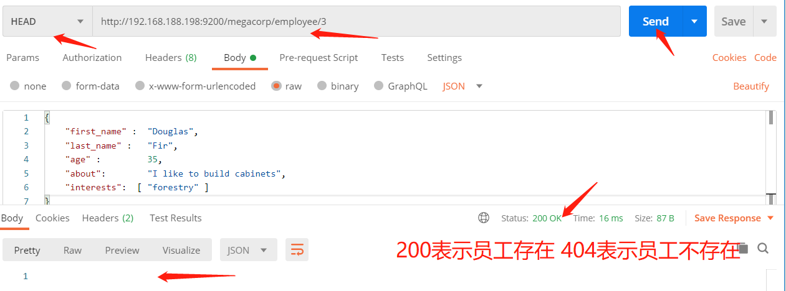Open the request Headers (8) tab
The height and width of the screenshot is (291, 786).
(x=171, y=57)
